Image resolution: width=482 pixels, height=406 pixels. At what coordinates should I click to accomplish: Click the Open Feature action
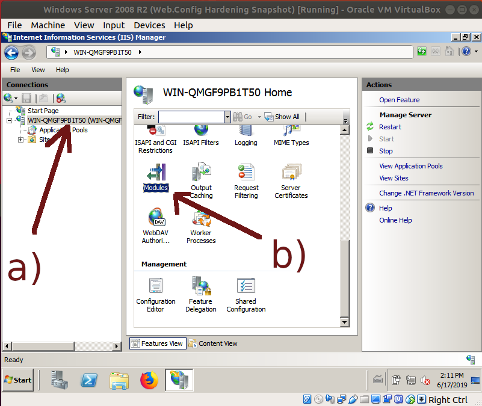click(400, 100)
